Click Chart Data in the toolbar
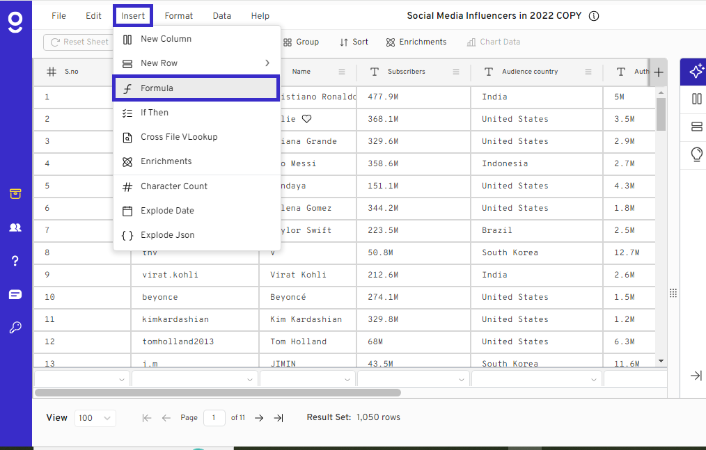Image resolution: width=706 pixels, height=450 pixels. 493,42
